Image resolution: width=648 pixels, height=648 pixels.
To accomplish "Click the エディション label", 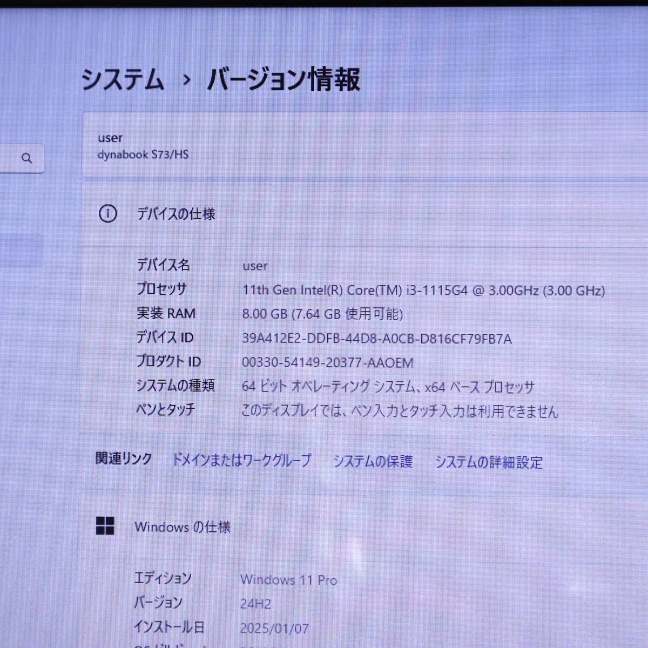I will pyautogui.click(x=163, y=578).
